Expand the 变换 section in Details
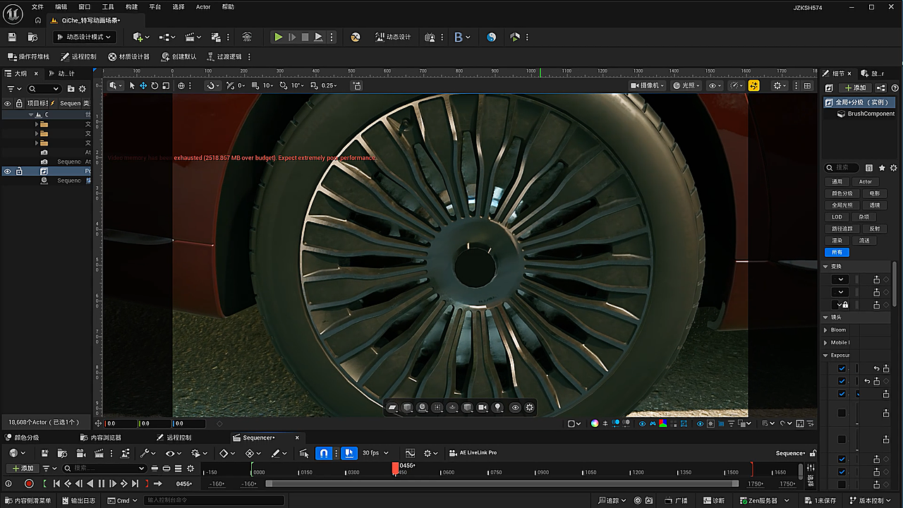 pyautogui.click(x=826, y=266)
